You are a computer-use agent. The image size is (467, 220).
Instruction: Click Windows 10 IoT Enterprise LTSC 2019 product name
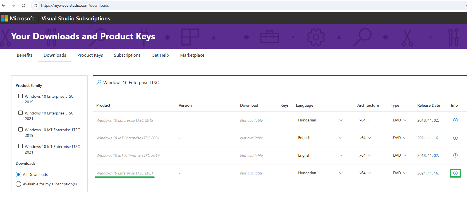pyautogui.click(x=128, y=156)
